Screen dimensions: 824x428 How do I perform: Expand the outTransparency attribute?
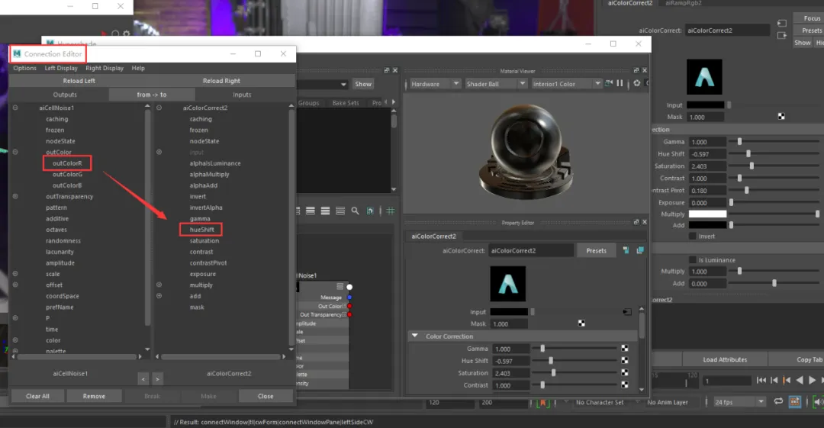15,196
